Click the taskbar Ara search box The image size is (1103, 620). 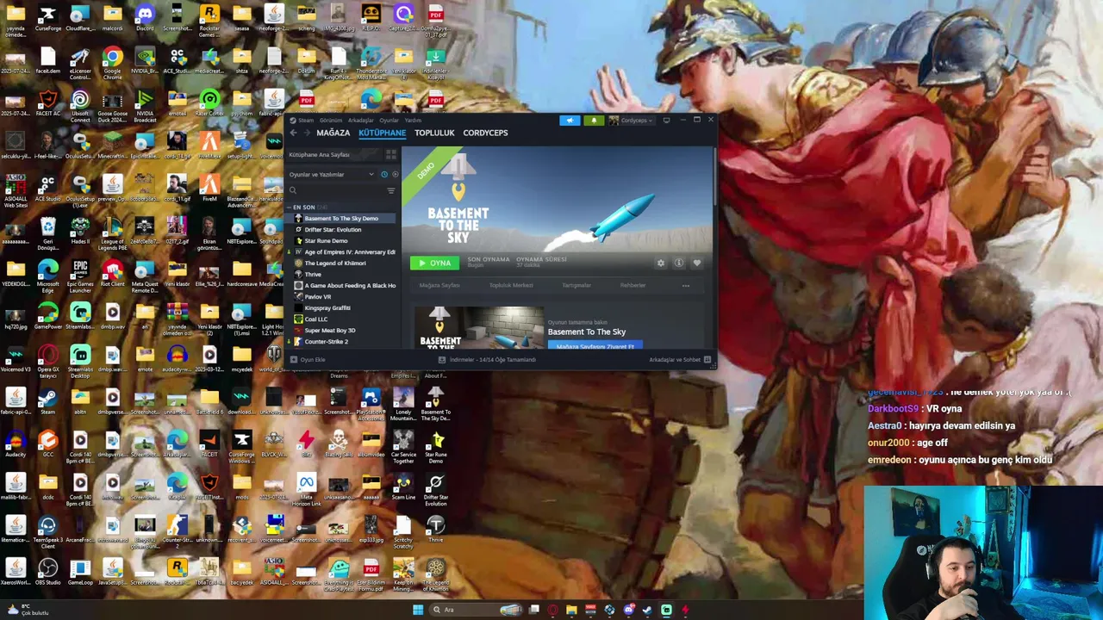pos(477,610)
